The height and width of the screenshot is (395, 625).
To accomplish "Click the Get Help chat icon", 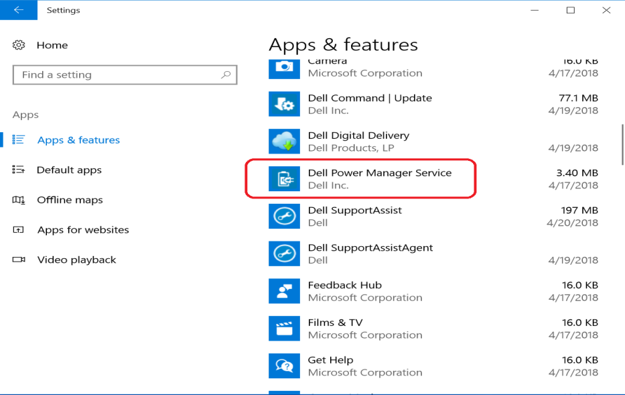I will pyautogui.click(x=284, y=365).
